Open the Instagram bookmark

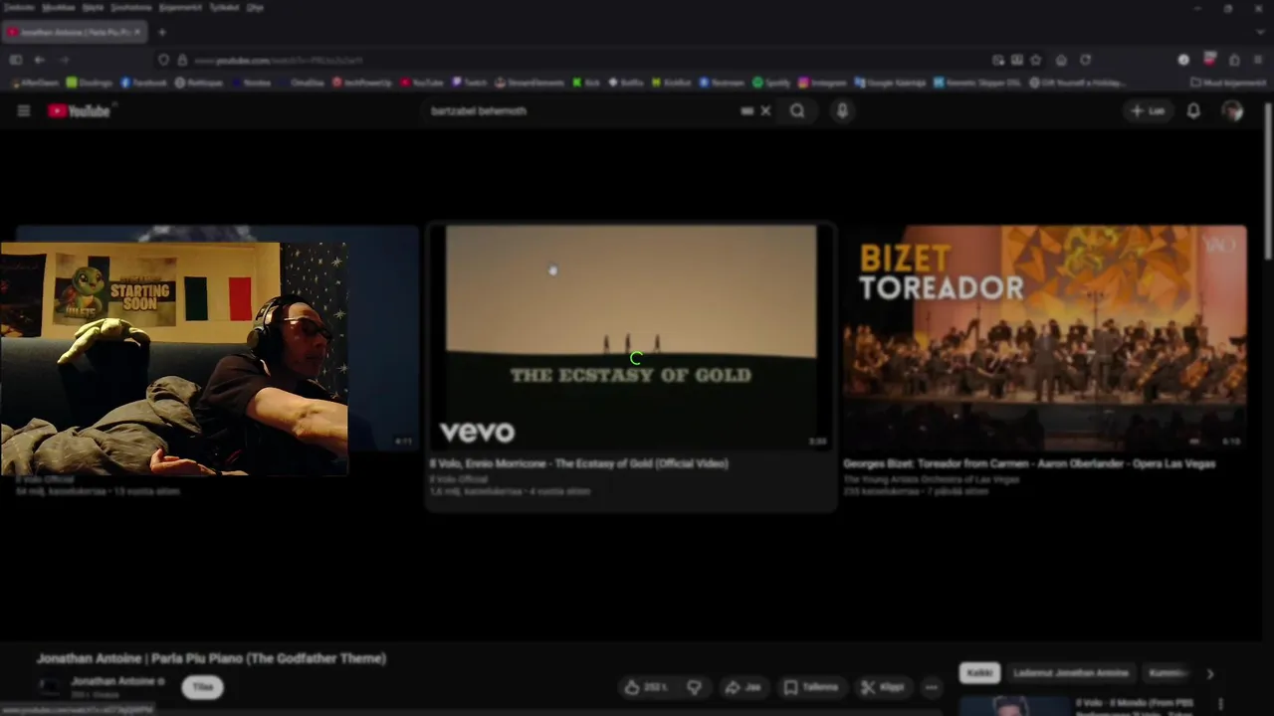point(822,83)
